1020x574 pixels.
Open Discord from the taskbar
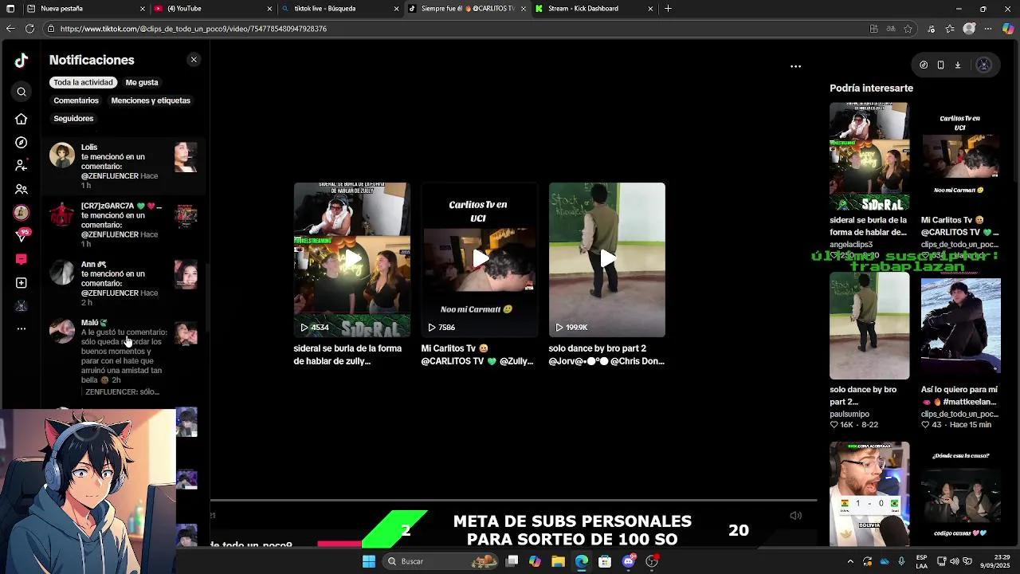coord(629,561)
